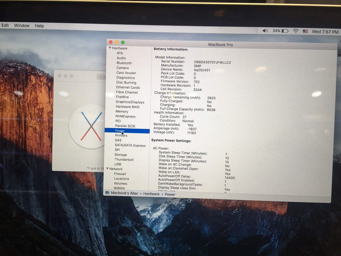Screen dimensions: 341x256
Task: Click AutoPowerOff Delay value 14400
Action: [x=230, y=178]
